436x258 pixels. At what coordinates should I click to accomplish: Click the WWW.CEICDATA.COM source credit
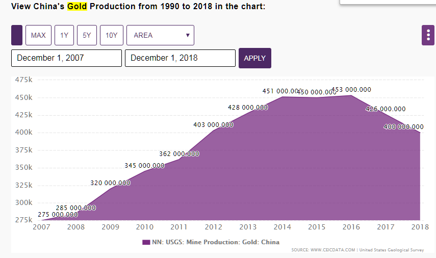(323, 250)
